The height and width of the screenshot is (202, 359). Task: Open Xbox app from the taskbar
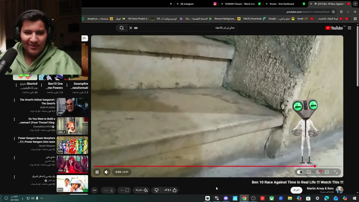271,198
